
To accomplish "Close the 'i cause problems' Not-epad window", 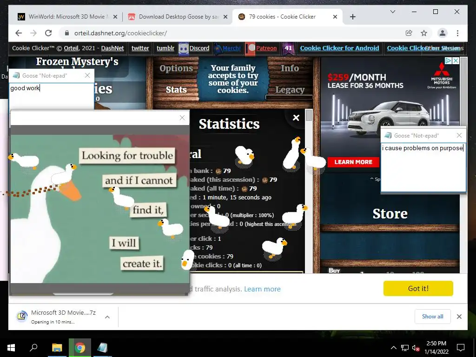I will [x=459, y=135].
